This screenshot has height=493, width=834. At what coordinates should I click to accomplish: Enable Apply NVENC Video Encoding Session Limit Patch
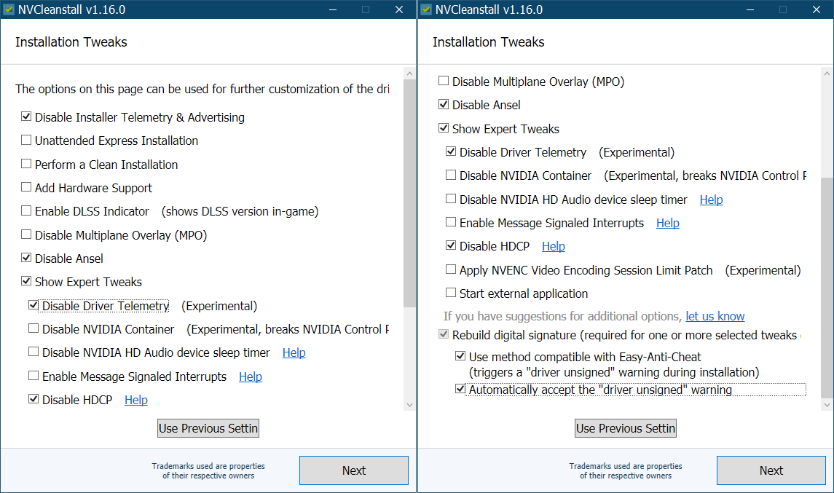(451, 269)
